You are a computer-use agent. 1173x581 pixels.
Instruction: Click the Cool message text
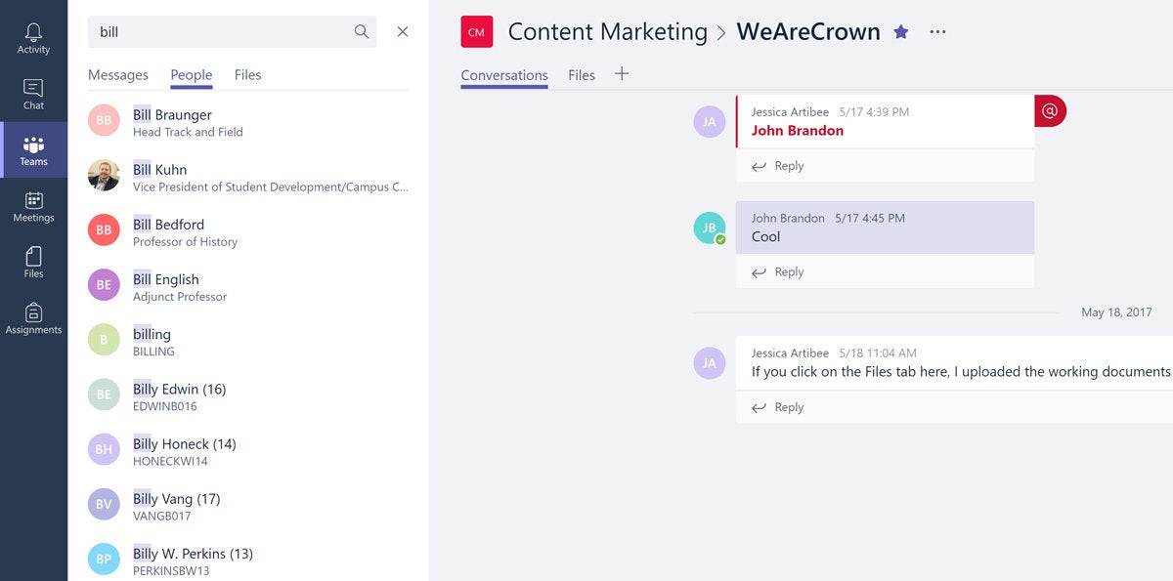[766, 237]
